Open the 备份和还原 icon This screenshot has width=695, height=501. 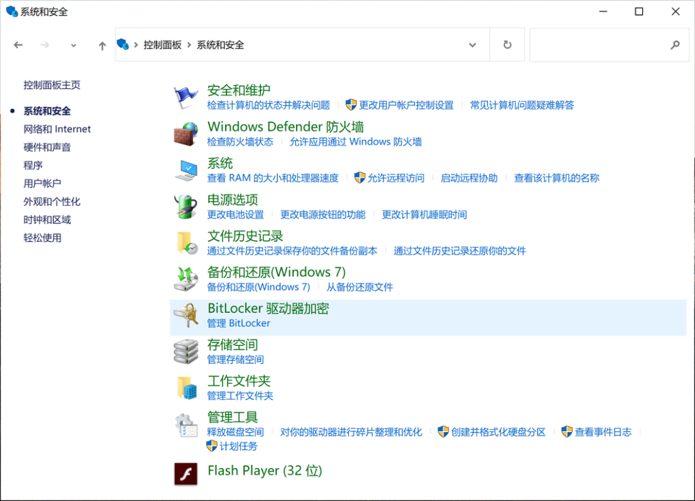click(x=186, y=279)
